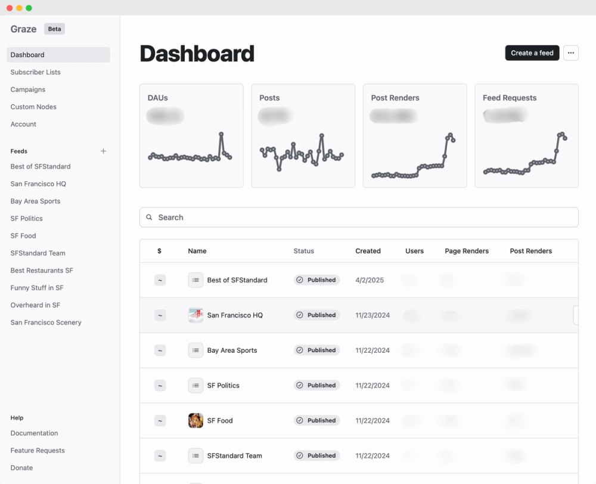Viewport: 596px width, 484px height.
Task: Click the Feed Requests stat card
Action: tap(527, 136)
